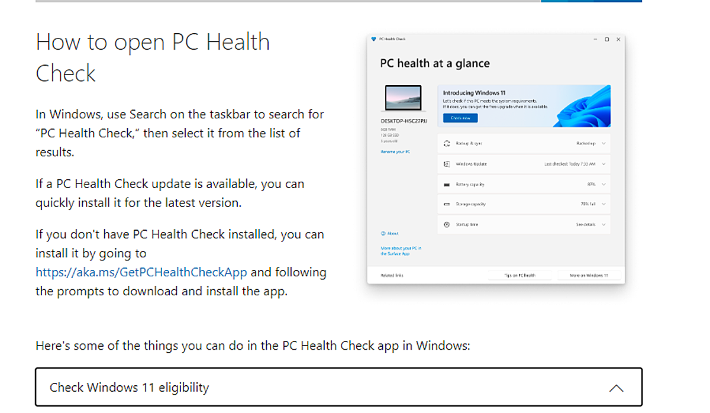Click the blue scrollbar at the top
Viewport: 710px width, 413px height.
[591, 1]
